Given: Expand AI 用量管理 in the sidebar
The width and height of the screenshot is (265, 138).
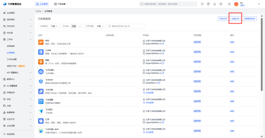Looking at the screenshot, I should pos(31,86).
